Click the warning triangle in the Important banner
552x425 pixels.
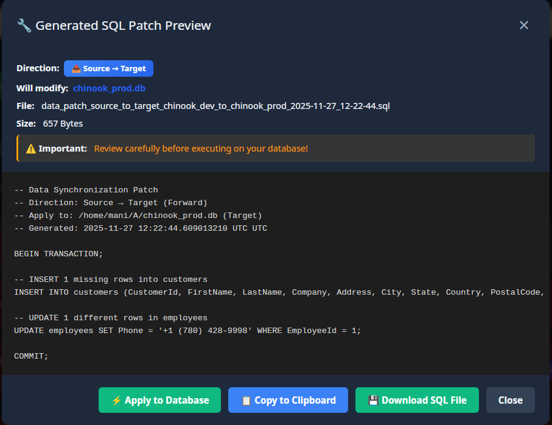pos(32,147)
